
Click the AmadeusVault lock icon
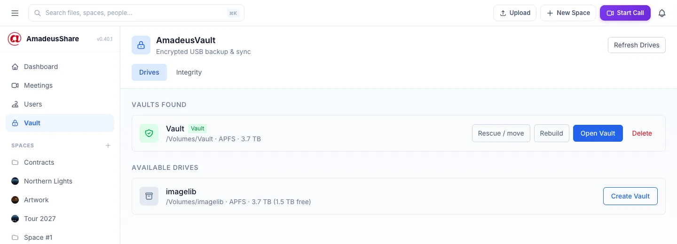(x=141, y=45)
